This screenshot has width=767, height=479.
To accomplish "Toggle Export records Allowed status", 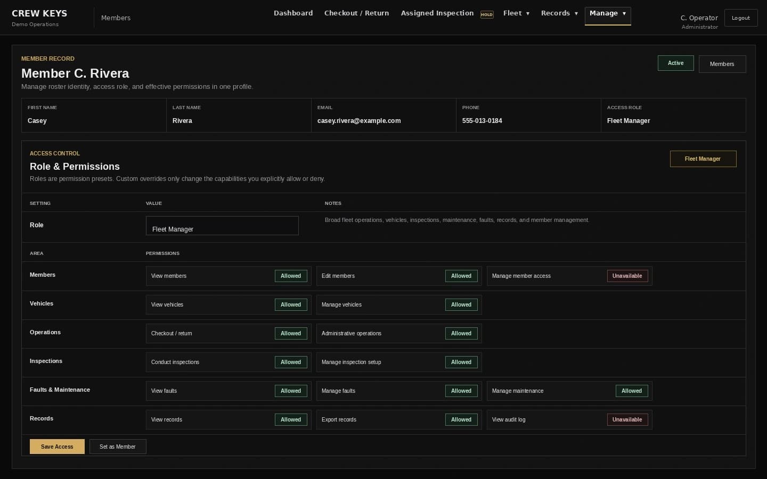I will pyautogui.click(x=461, y=419).
